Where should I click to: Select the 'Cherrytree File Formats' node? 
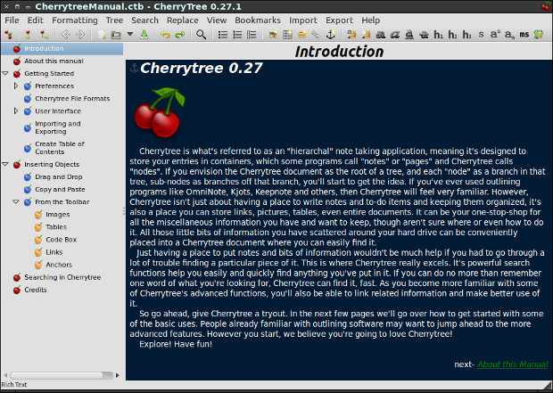click(x=72, y=99)
